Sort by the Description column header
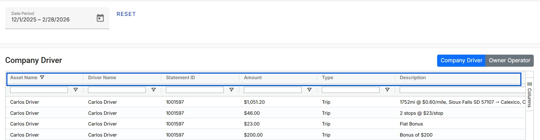540x140 pixels. [x=413, y=78]
